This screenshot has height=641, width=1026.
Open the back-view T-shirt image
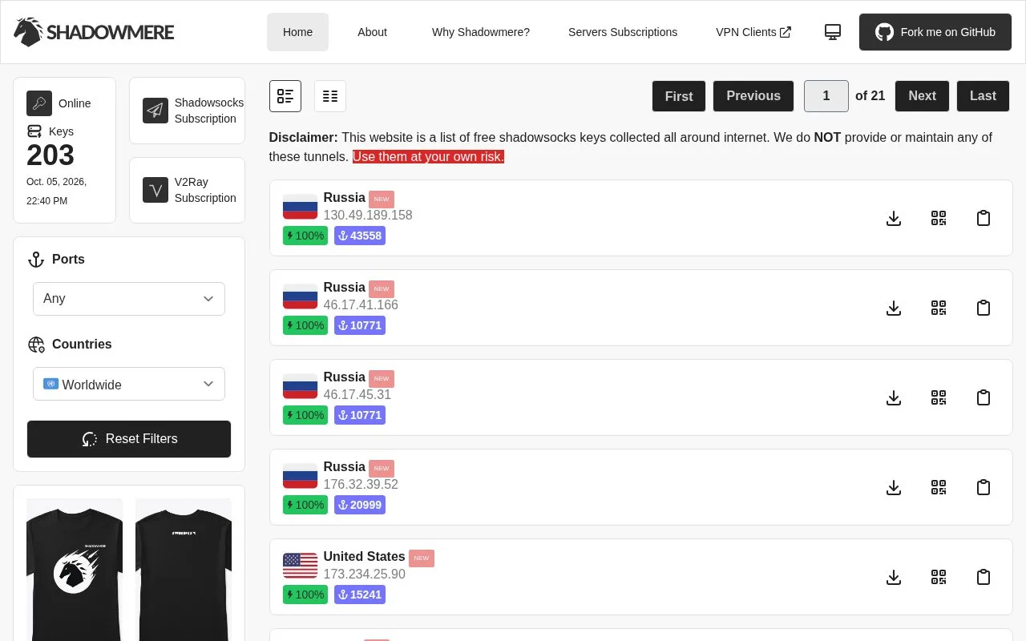(x=184, y=570)
